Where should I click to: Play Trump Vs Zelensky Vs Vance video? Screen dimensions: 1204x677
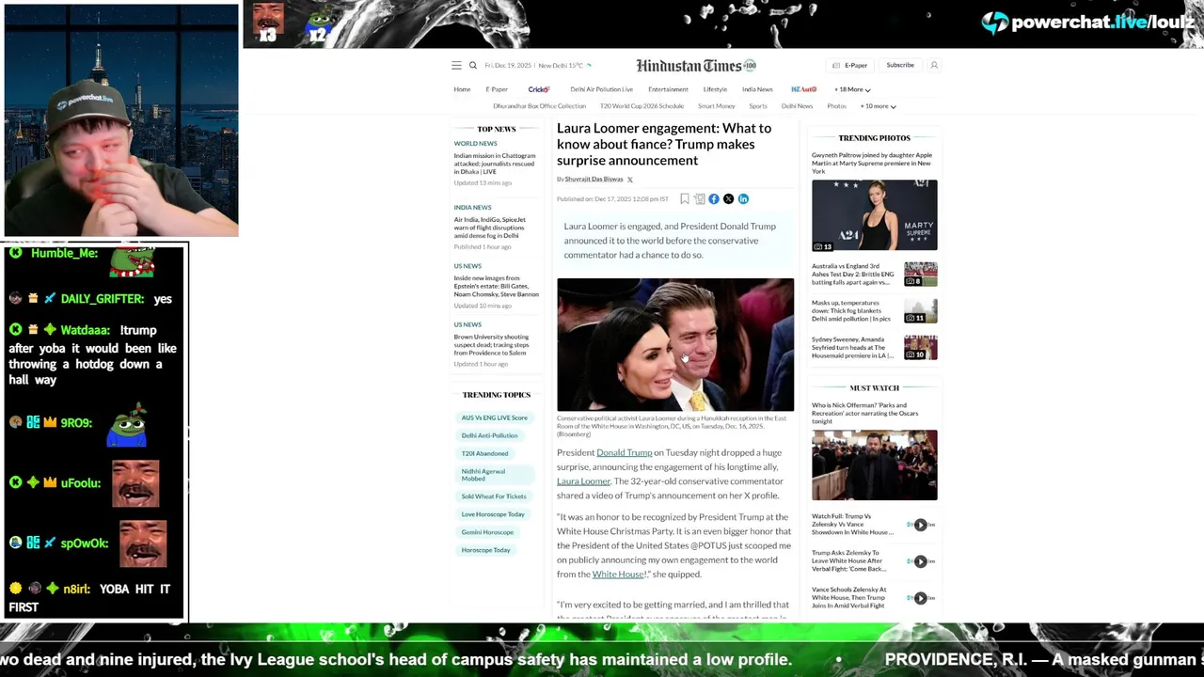point(920,525)
